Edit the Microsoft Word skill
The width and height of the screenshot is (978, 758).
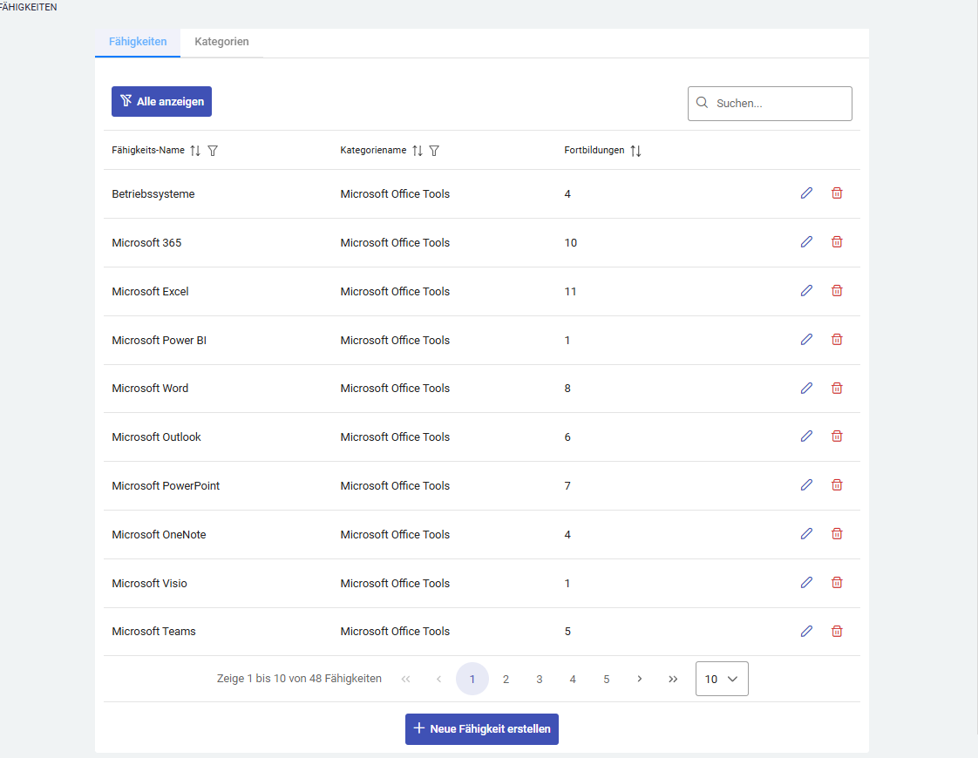click(806, 388)
